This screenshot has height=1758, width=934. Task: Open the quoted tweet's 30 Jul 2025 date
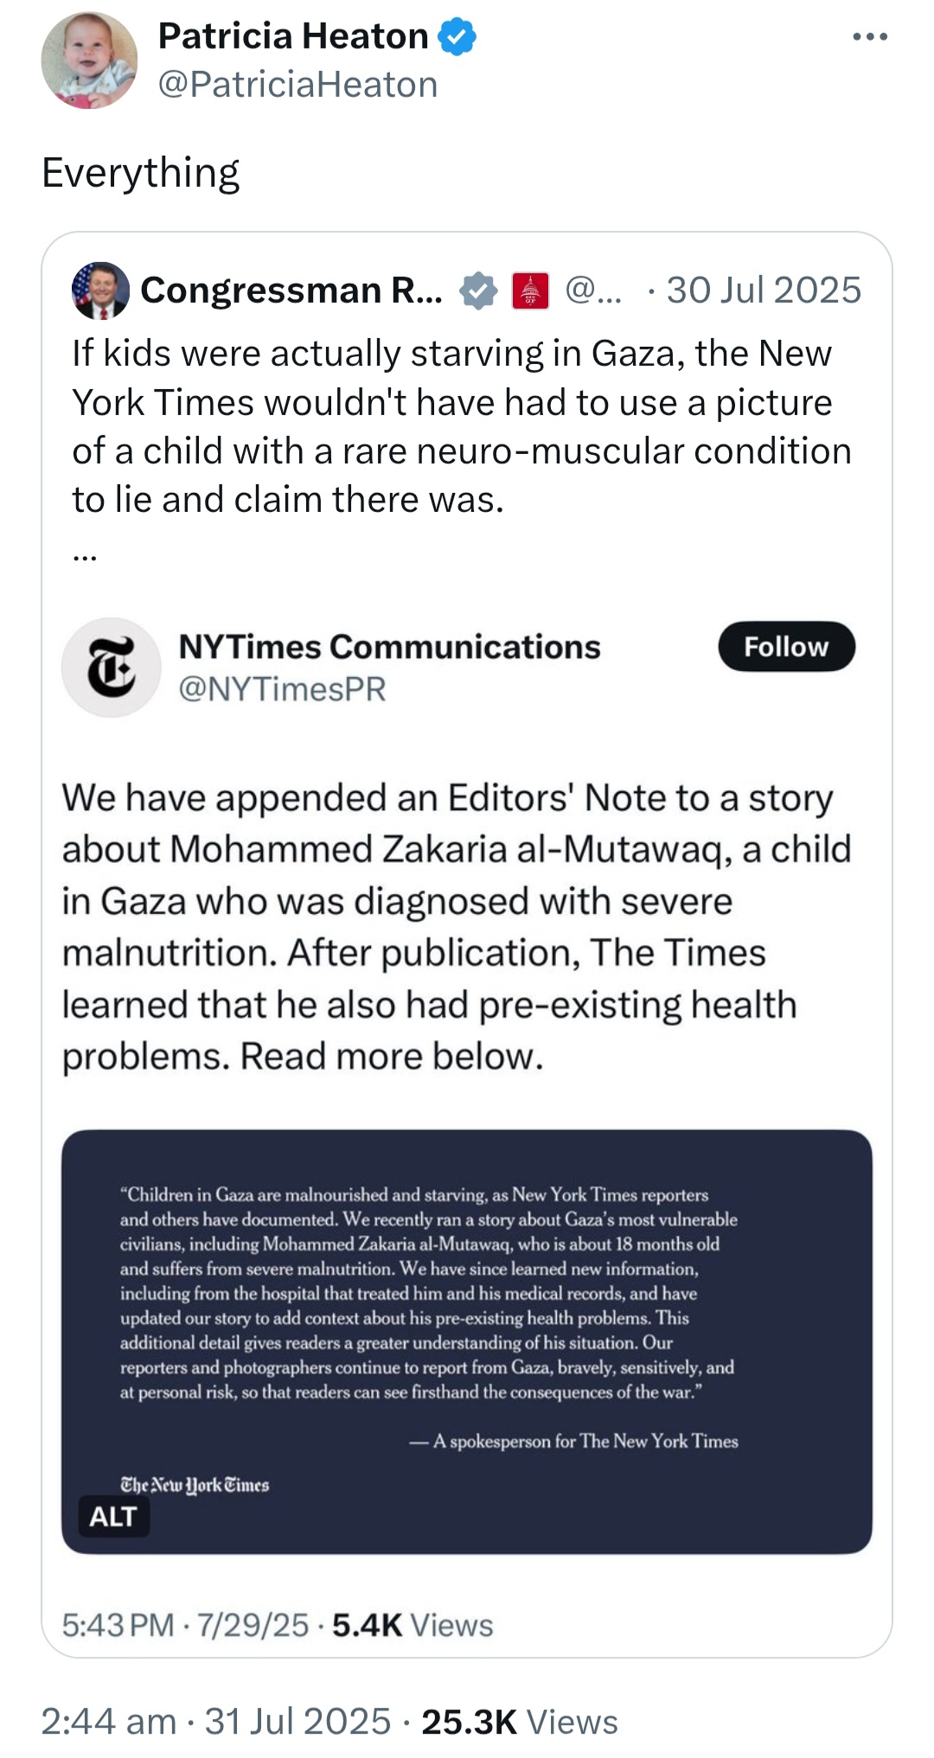(x=764, y=291)
